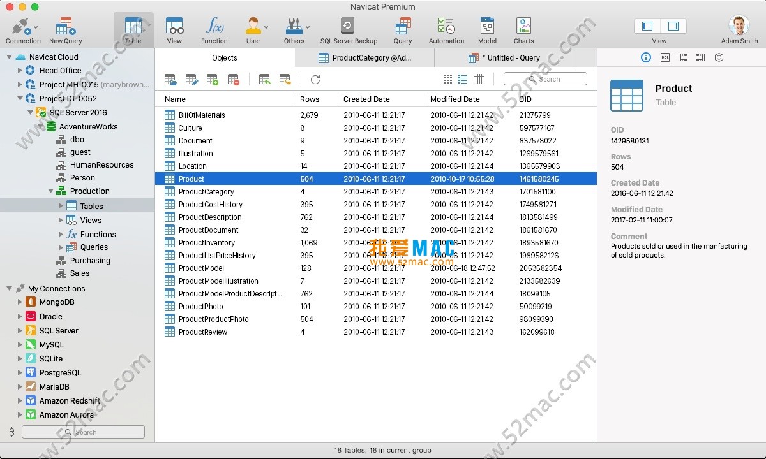Expand the PostgreSQL connection
The width and height of the screenshot is (766, 459).
click(20, 373)
